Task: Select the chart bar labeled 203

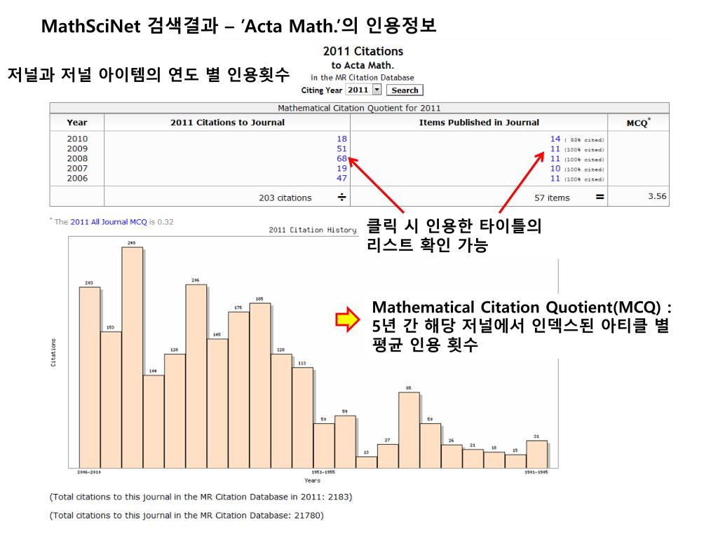Action: (x=90, y=378)
